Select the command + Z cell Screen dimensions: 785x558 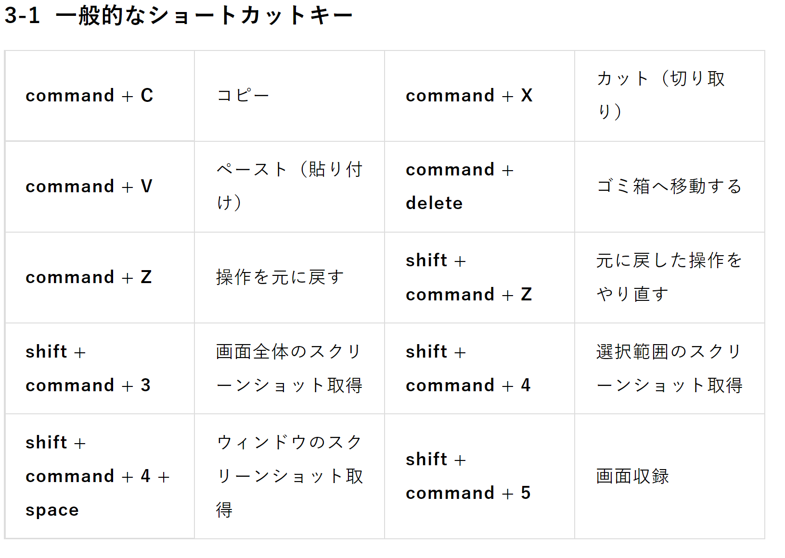tap(100, 277)
